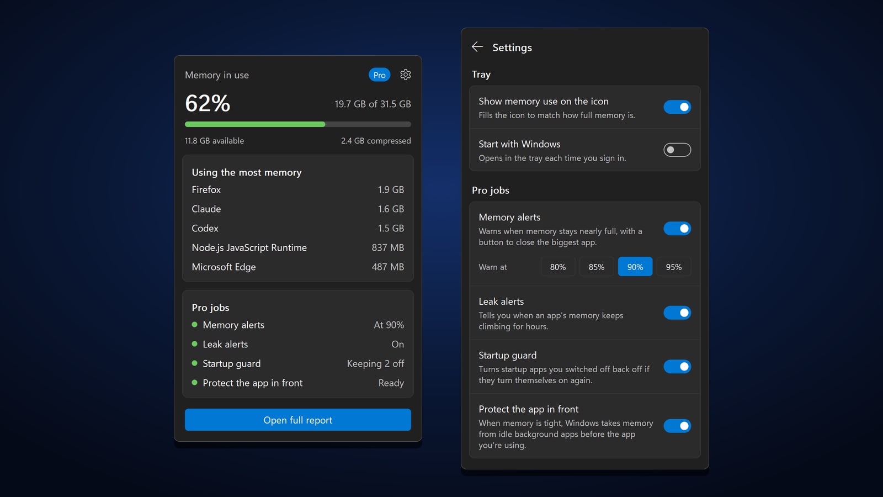Screen dimensions: 883x497
Task: Select the Claude memory row
Action: tap(298, 209)
